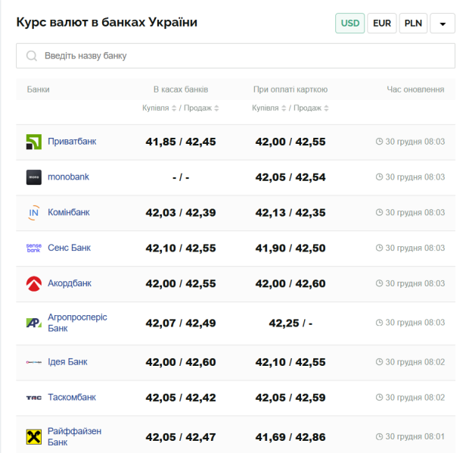Image resolution: width=469 pixels, height=453 pixels.
Task: Click the red Accordbank logo icon
Action: tap(34, 283)
